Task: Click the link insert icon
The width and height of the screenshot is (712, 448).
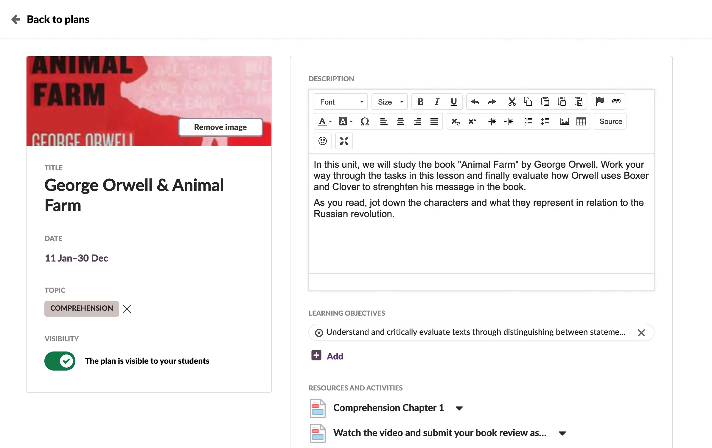Action: [616, 102]
